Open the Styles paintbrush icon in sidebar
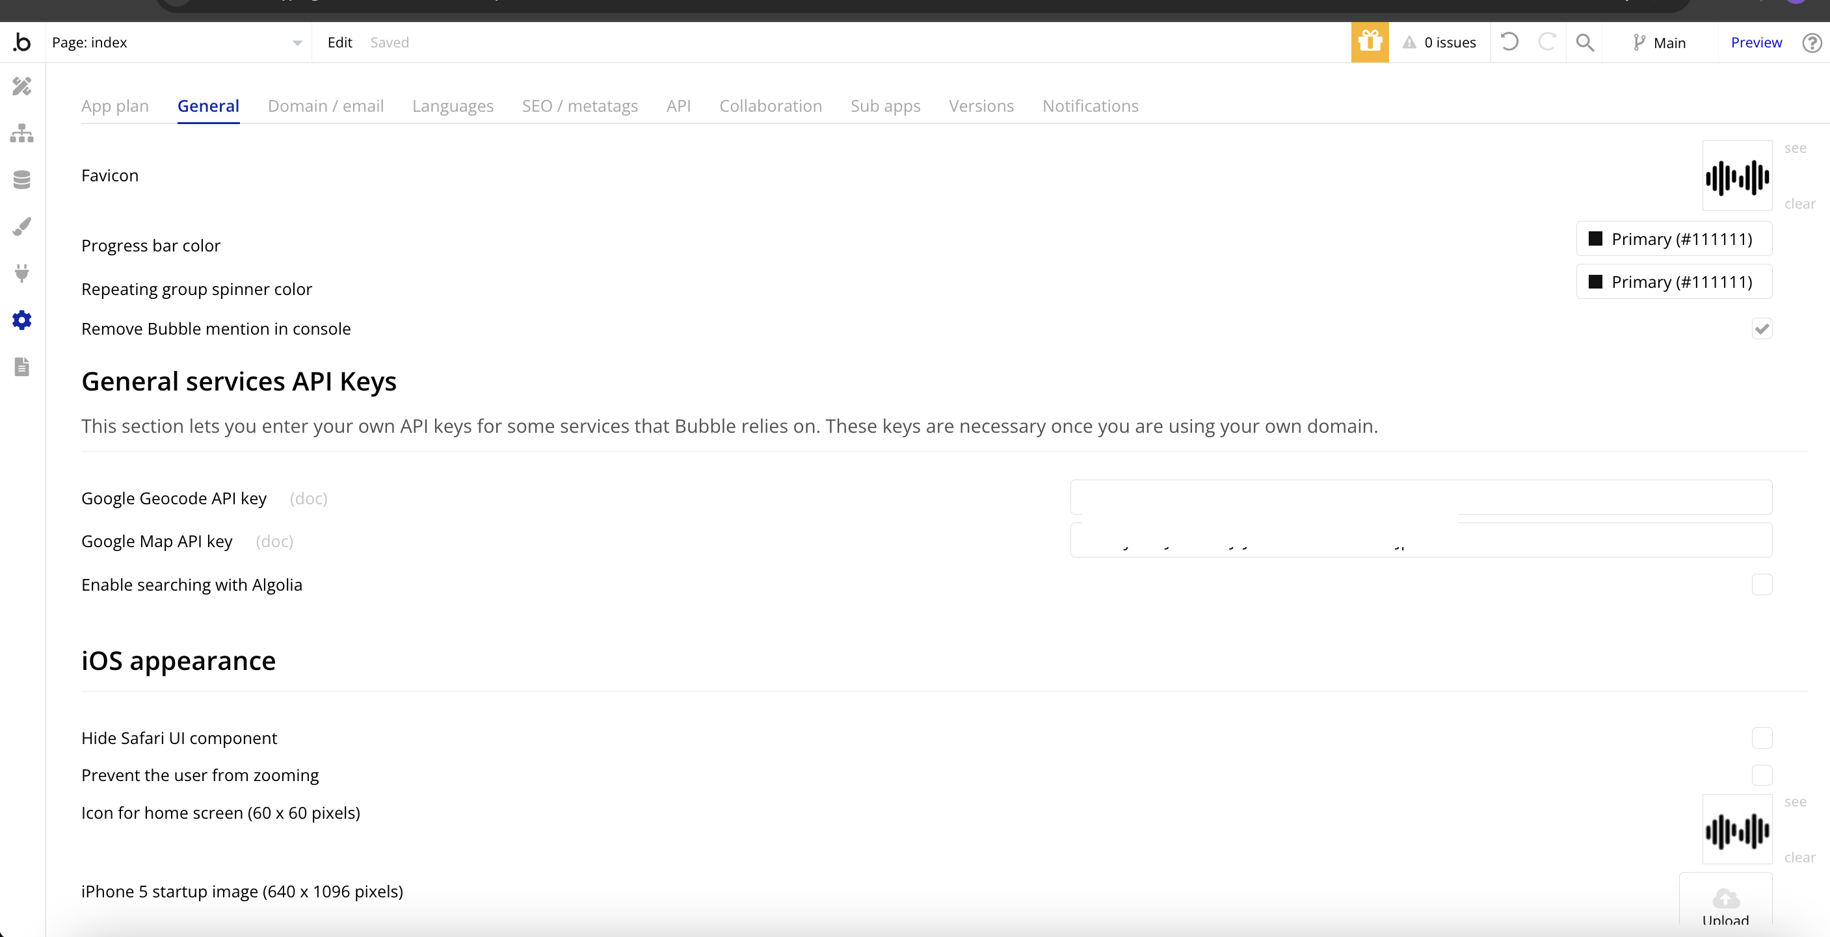 pyautogui.click(x=22, y=226)
